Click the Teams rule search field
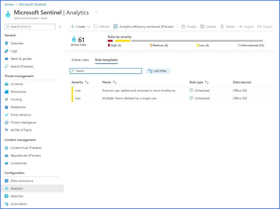Screen dimensions: 280x209 click(x=106, y=71)
